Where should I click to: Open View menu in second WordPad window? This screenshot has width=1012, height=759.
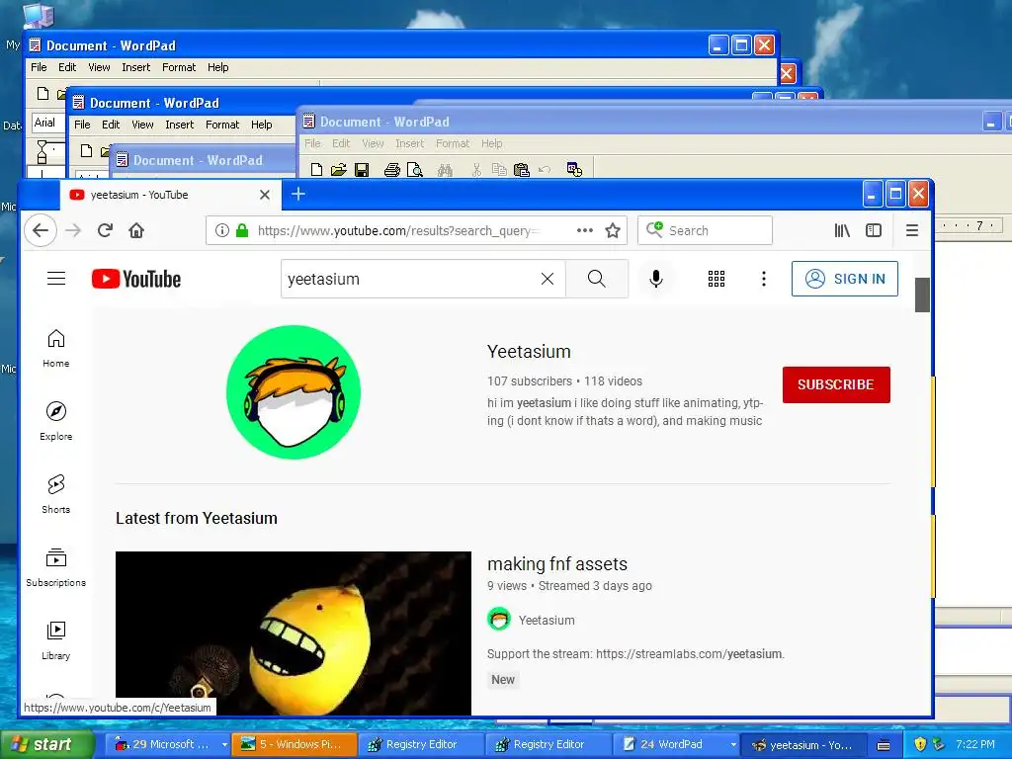coord(142,125)
